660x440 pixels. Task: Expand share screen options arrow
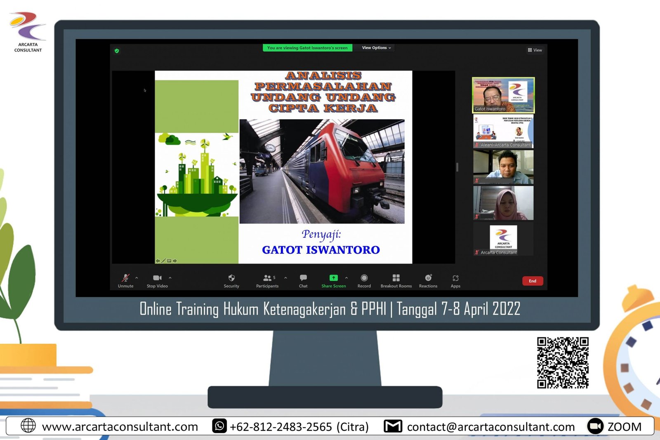click(x=346, y=278)
